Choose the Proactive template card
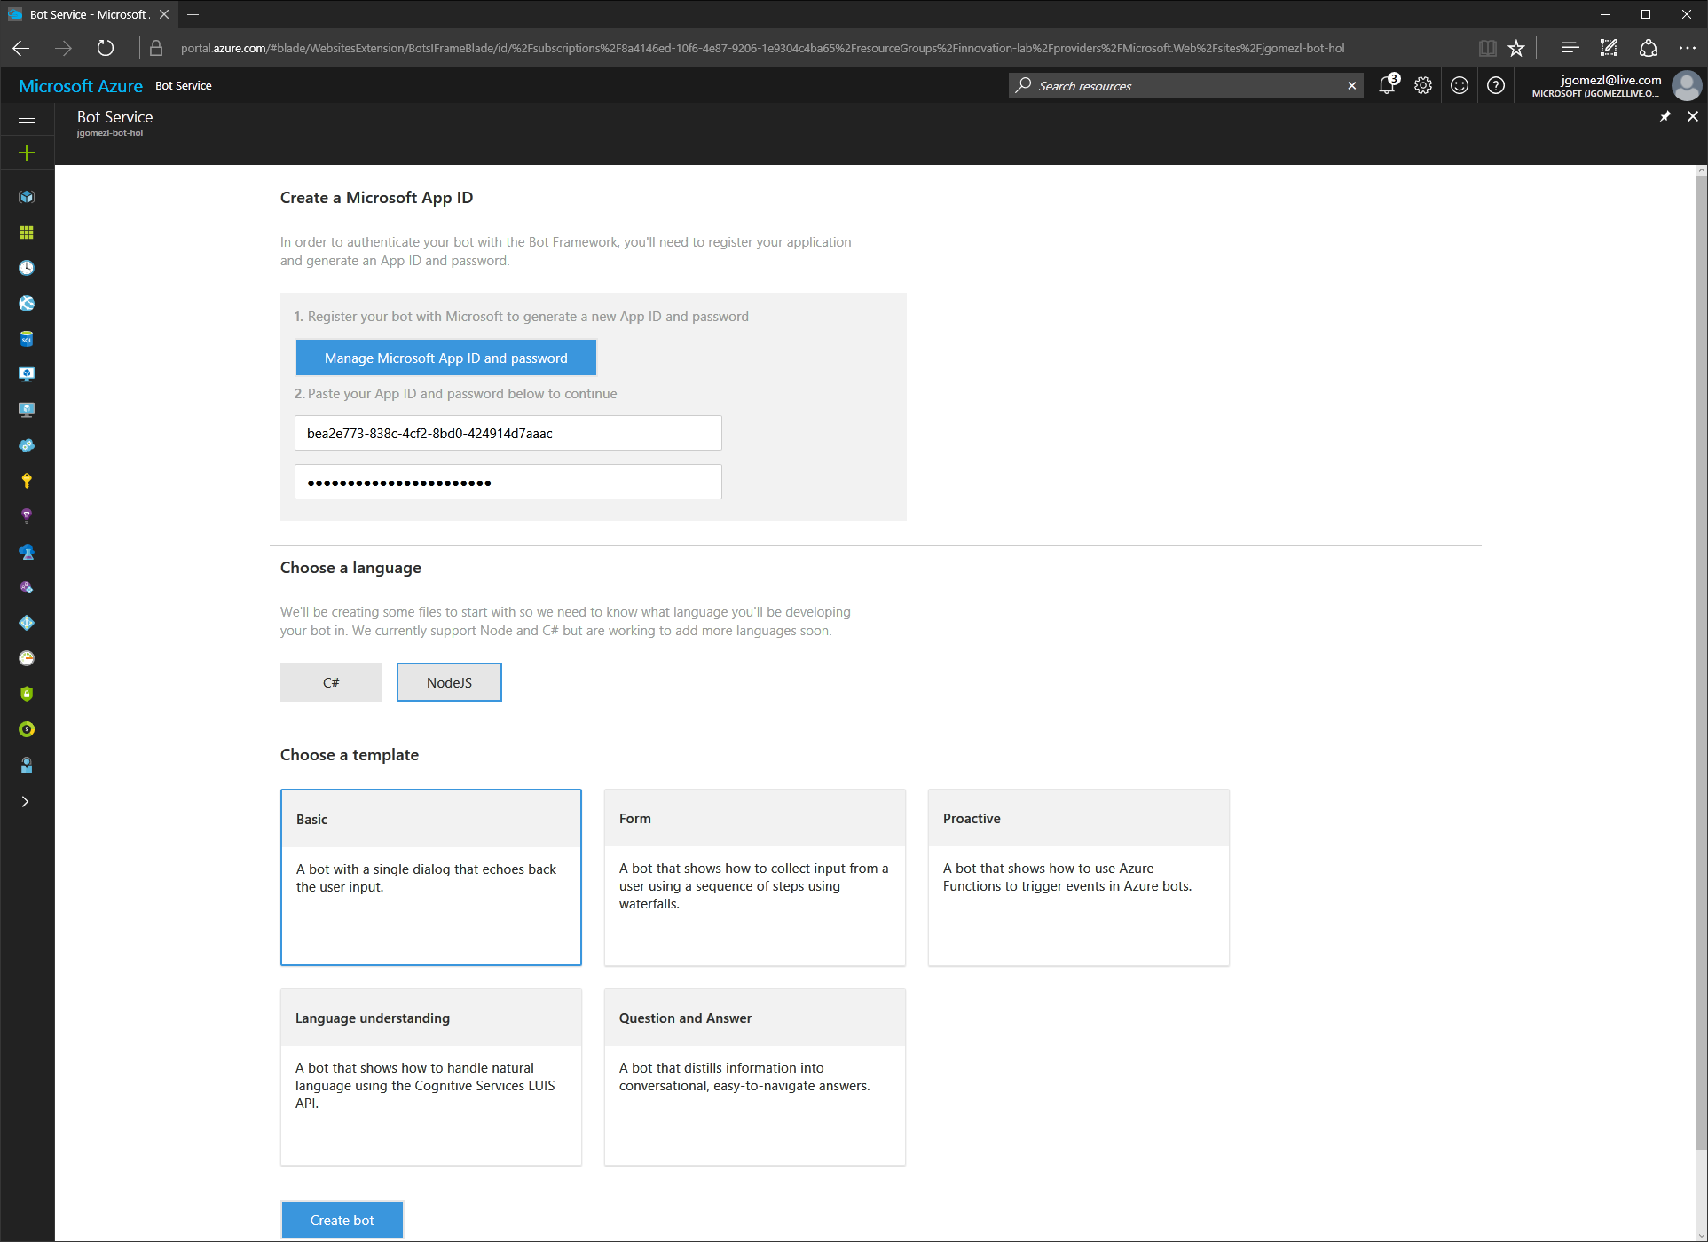This screenshot has width=1708, height=1242. [1079, 877]
